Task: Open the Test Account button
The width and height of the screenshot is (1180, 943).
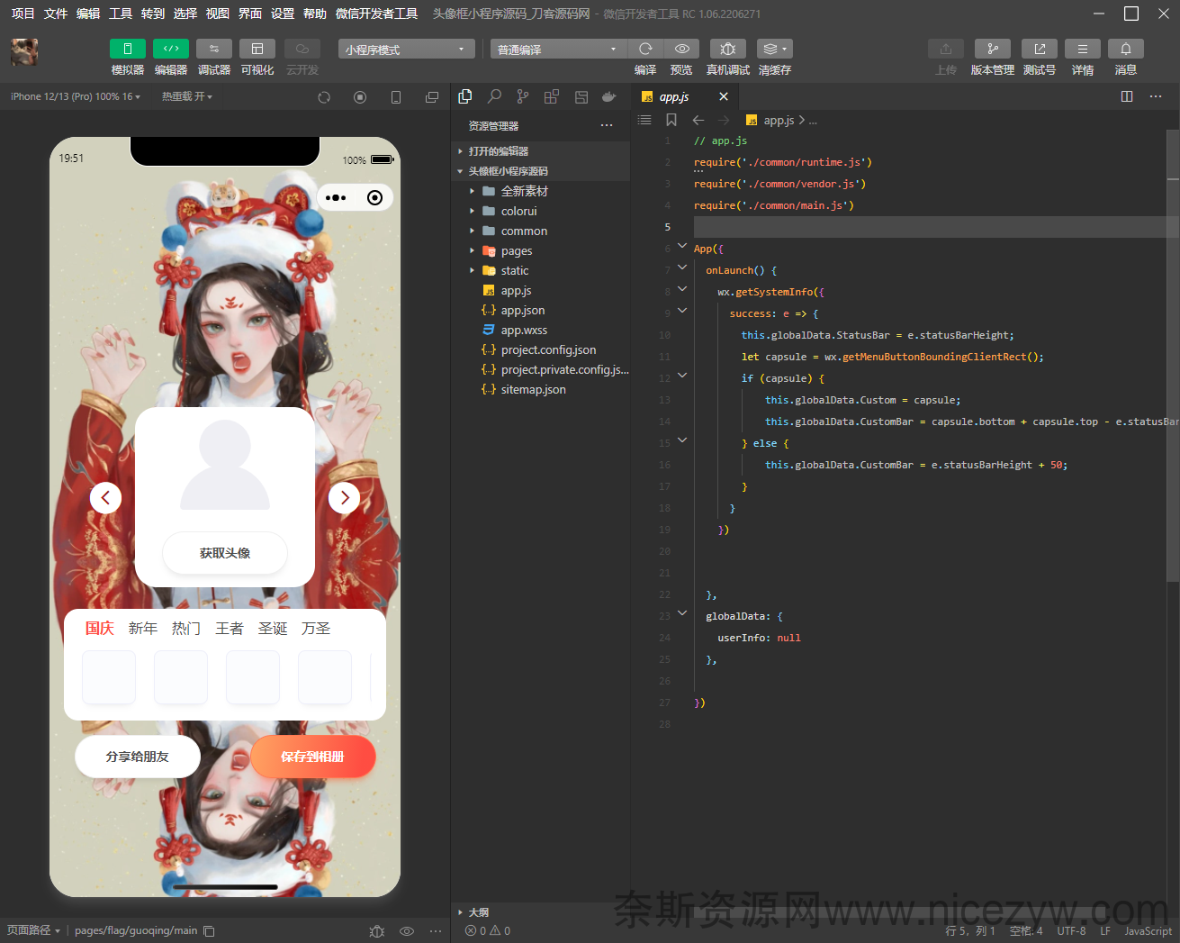Action: [x=1040, y=49]
